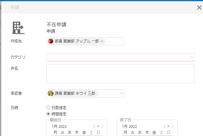Click the 件名 label
Image resolution: width=203 pixels, height=136 pixels.
click(14, 68)
